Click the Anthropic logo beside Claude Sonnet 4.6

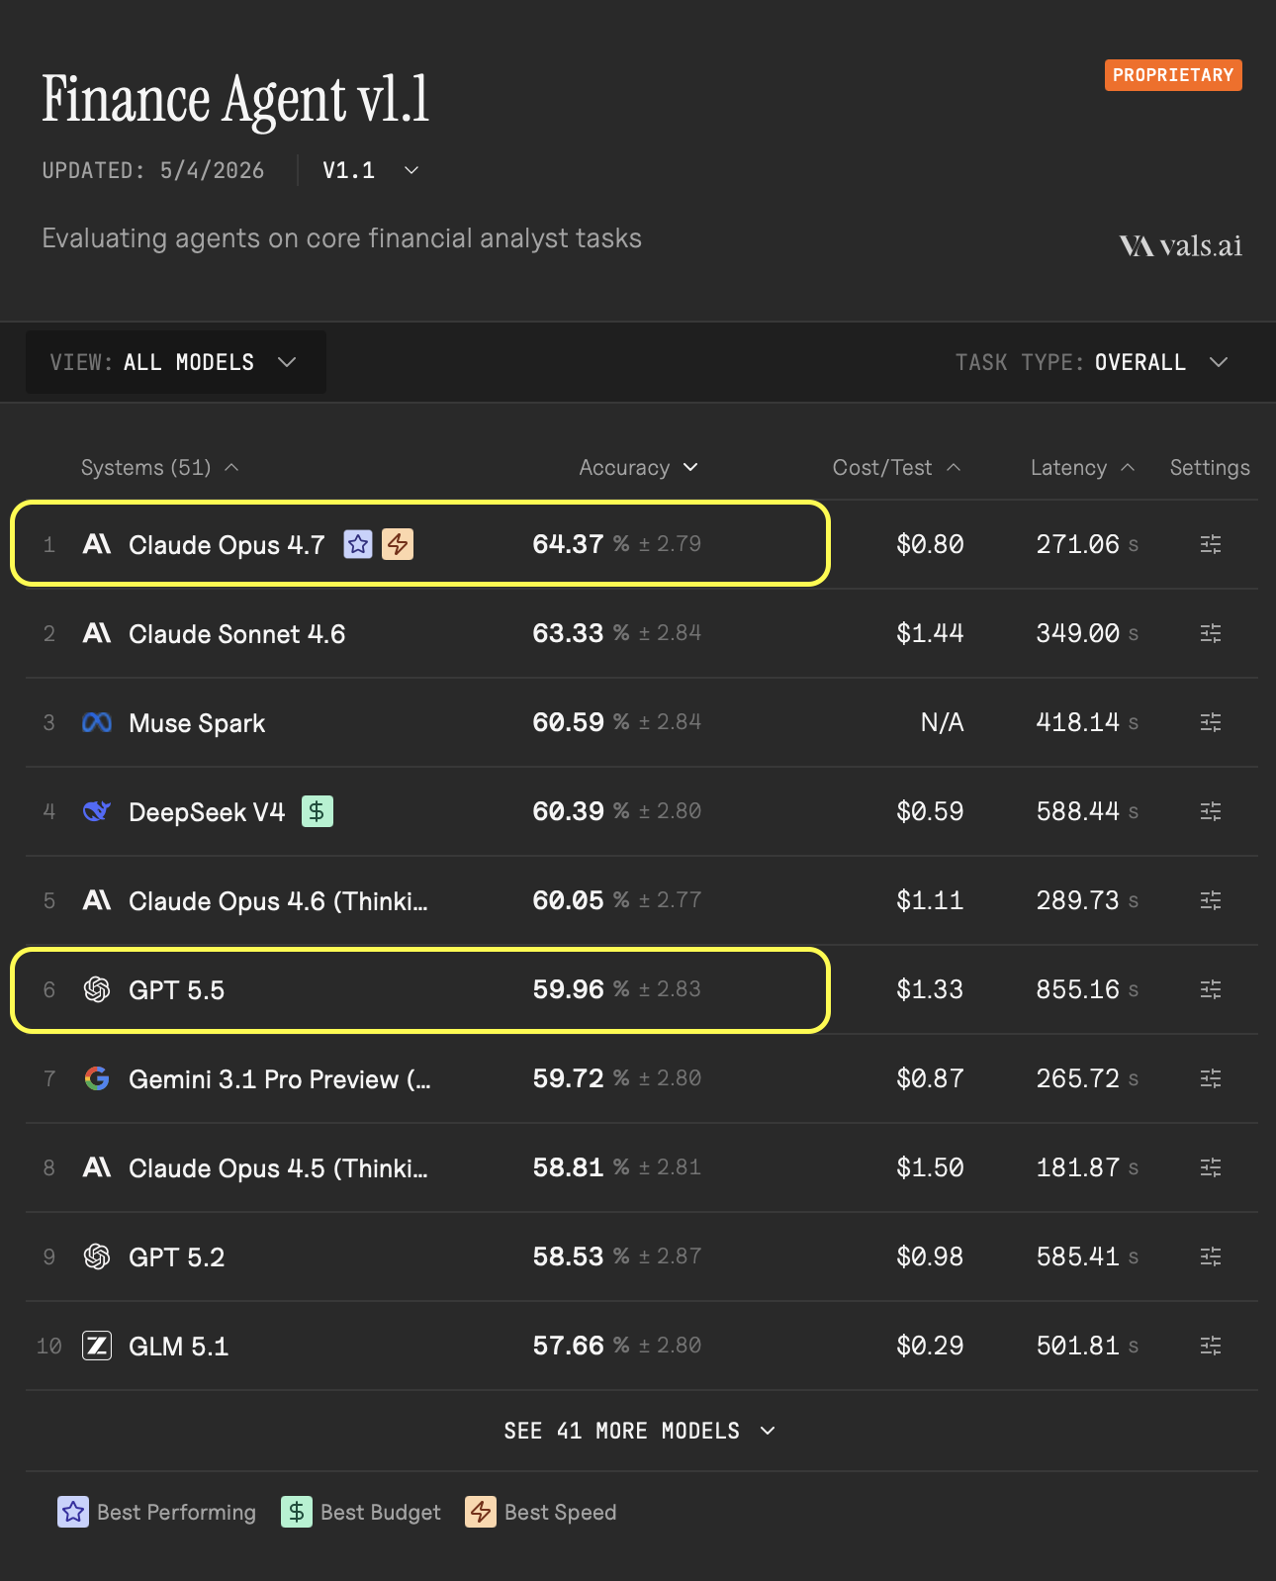(x=97, y=633)
